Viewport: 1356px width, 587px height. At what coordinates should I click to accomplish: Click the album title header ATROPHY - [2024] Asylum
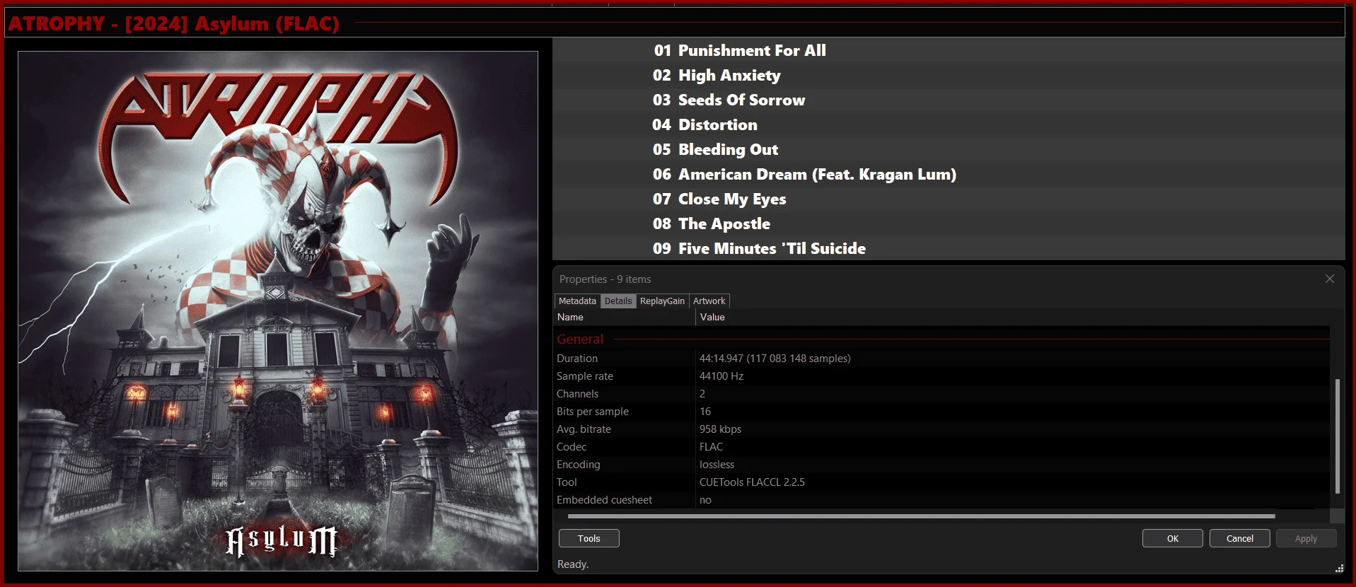[x=174, y=23]
